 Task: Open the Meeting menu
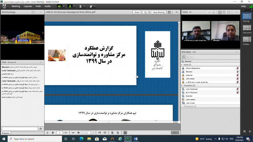point(16,6)
